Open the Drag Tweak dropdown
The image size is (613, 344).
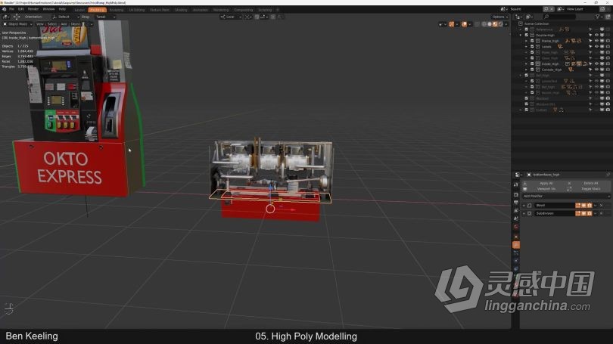(105, 17)
